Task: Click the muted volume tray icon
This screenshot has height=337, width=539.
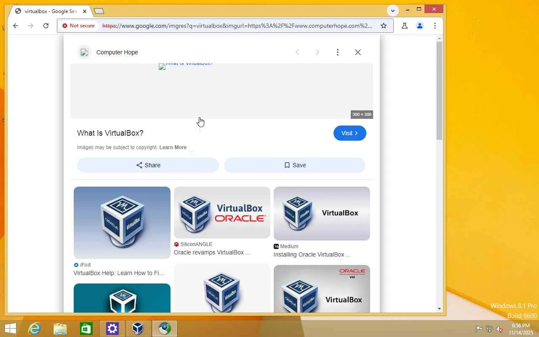Action: pyautogui.click(x=499, y=329)
